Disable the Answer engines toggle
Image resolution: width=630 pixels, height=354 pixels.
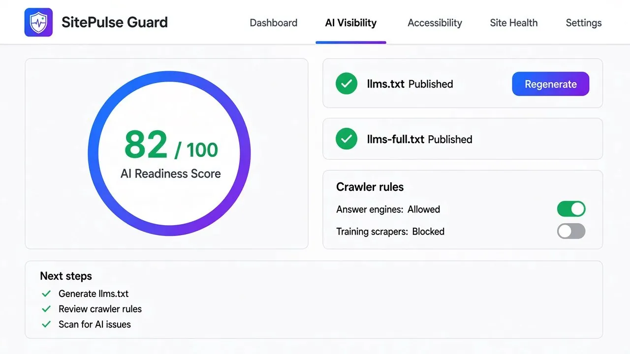(x=571, y=209)
